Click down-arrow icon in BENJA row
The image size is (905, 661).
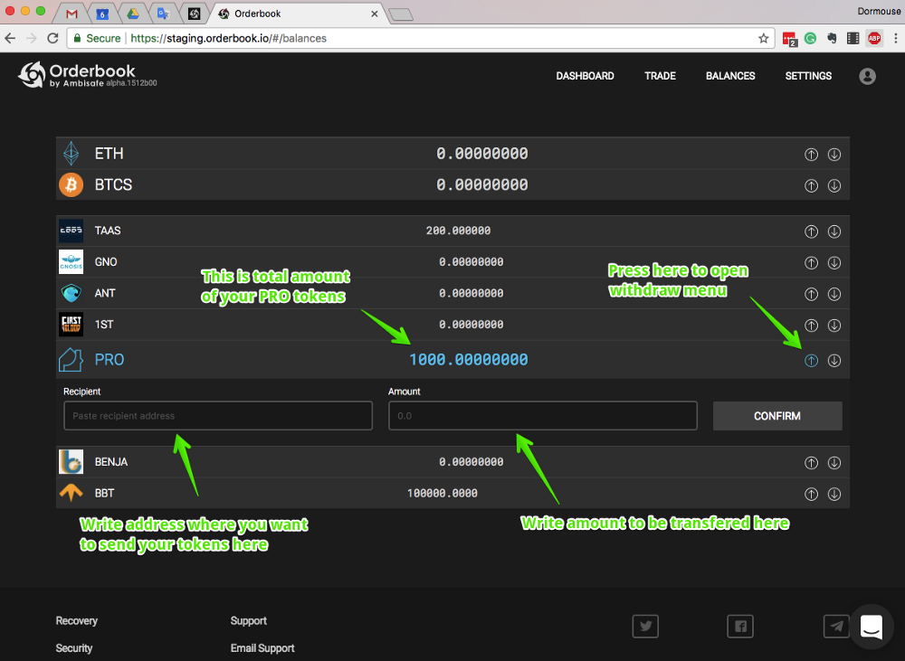click(x=834, y=463)
